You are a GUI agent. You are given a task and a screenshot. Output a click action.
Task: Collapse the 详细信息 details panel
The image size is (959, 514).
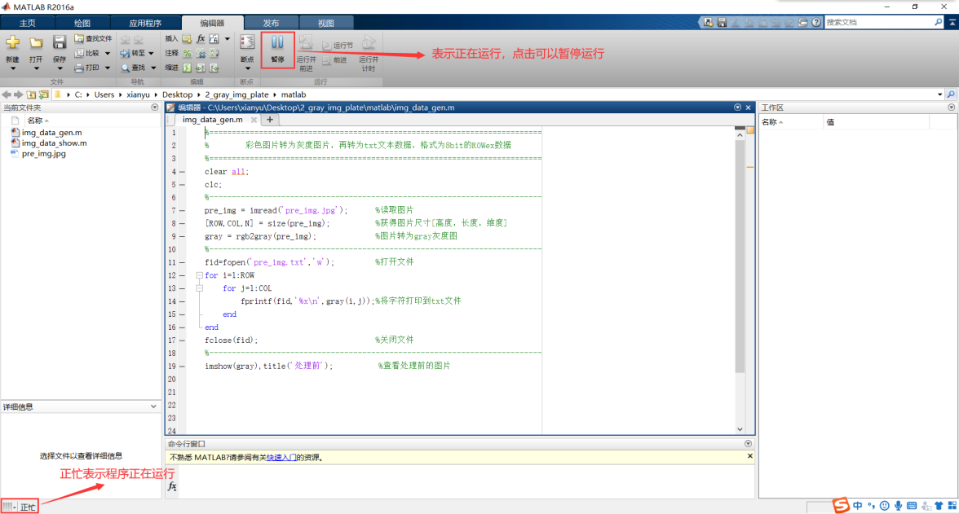coord(154,406)
